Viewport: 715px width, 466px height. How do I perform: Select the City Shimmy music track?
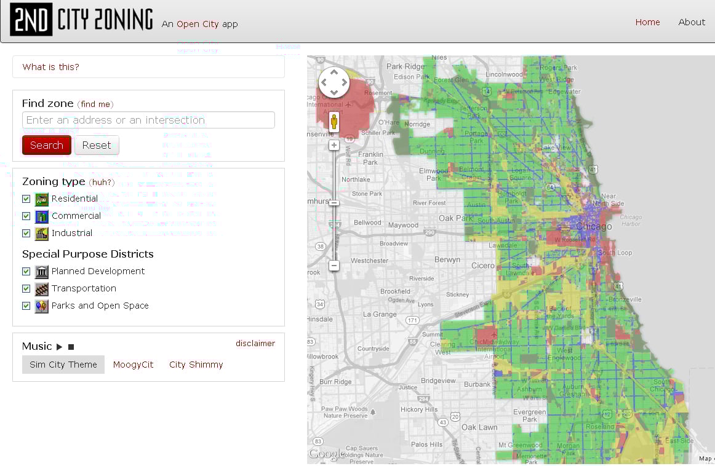196,365
